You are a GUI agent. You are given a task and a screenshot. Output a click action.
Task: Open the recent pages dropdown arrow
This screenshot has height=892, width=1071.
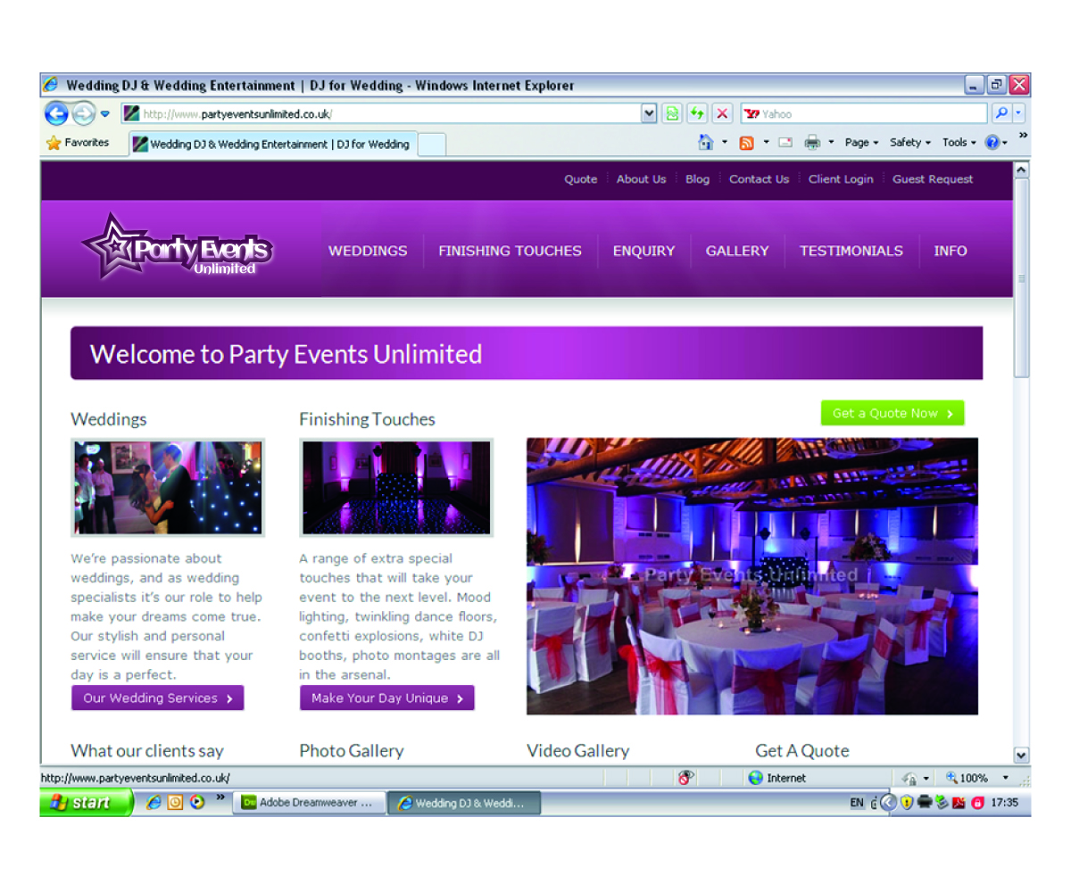[105, 114]
